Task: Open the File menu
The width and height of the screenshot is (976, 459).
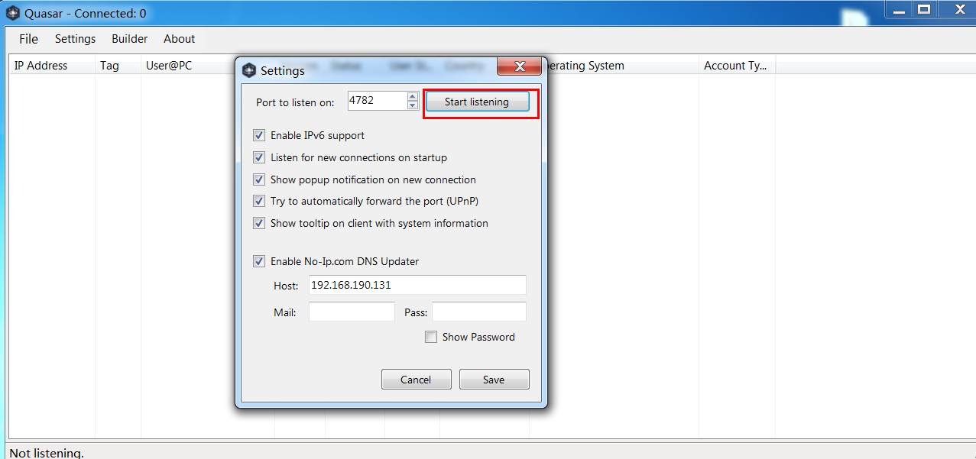Action: coord(28,39)
